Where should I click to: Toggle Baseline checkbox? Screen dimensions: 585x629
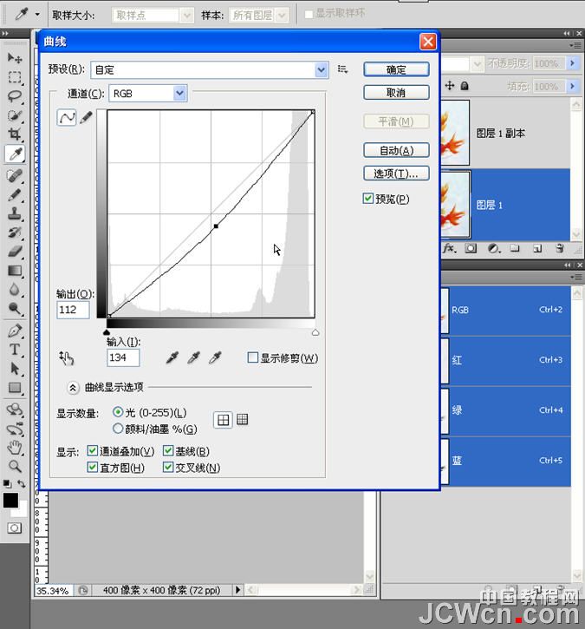(168, 450)
